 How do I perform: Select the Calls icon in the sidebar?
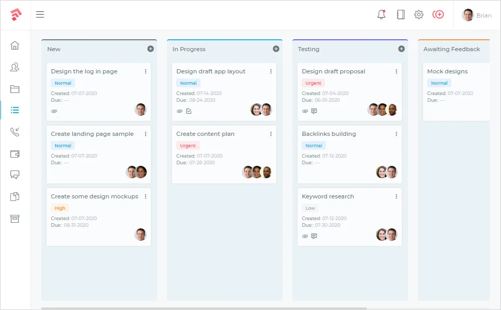15,132
